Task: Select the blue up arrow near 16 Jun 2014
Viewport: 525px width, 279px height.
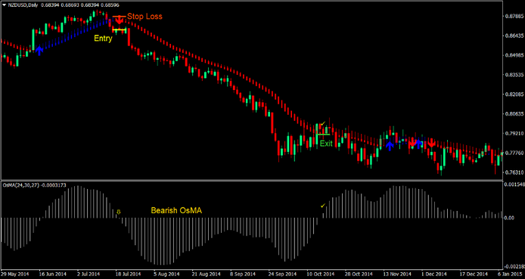Action: pyautogui.click(x=39, y=50)
